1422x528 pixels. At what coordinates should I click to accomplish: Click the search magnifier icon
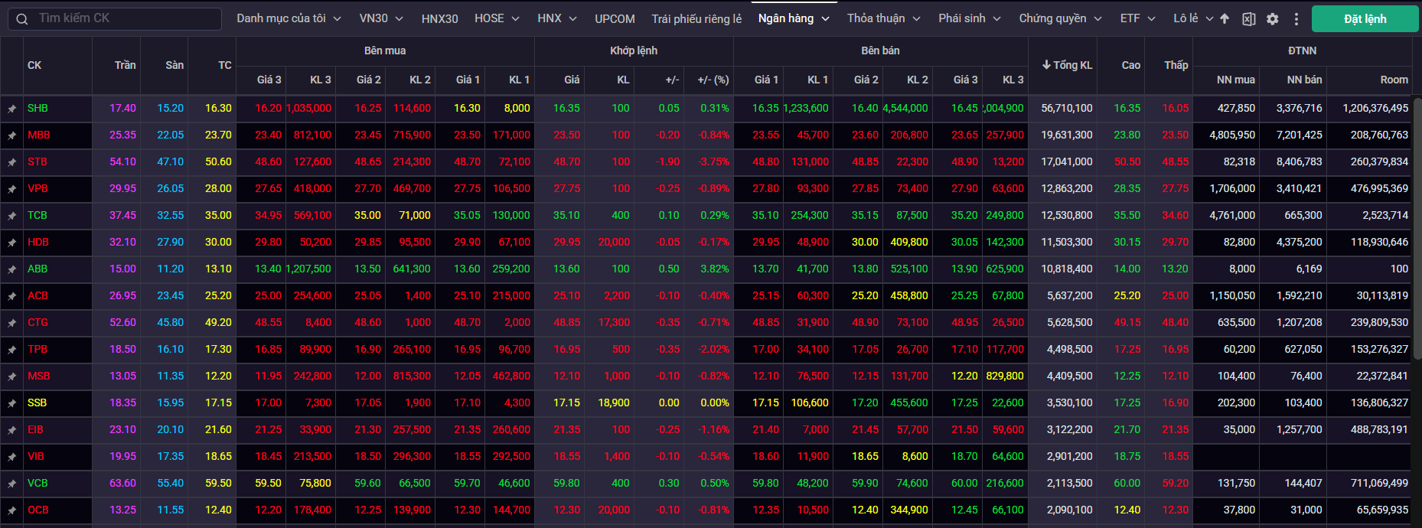[22, 19]
